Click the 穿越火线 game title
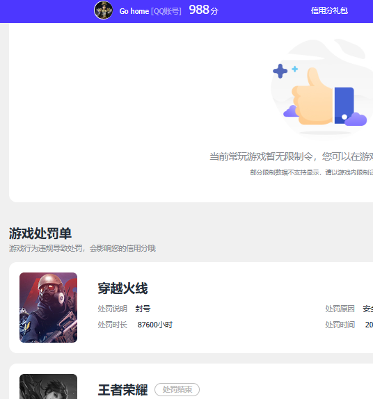 [x=122, y=288]
